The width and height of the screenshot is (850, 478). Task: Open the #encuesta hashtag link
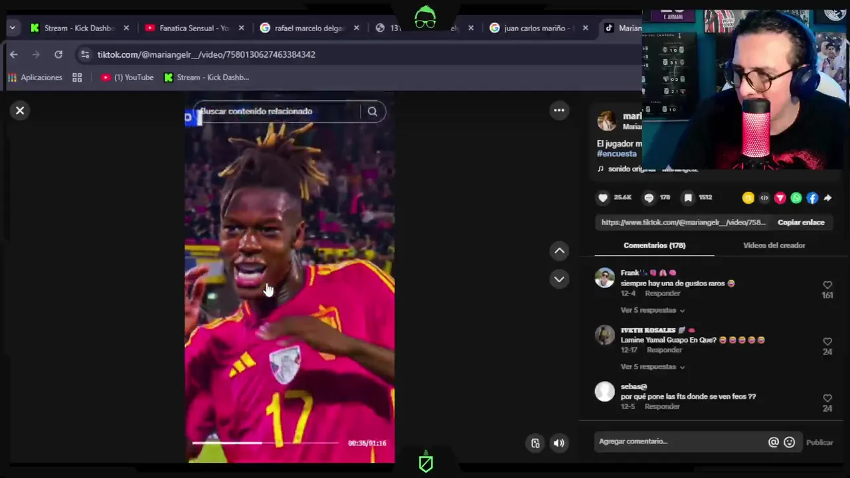point(617,154)
